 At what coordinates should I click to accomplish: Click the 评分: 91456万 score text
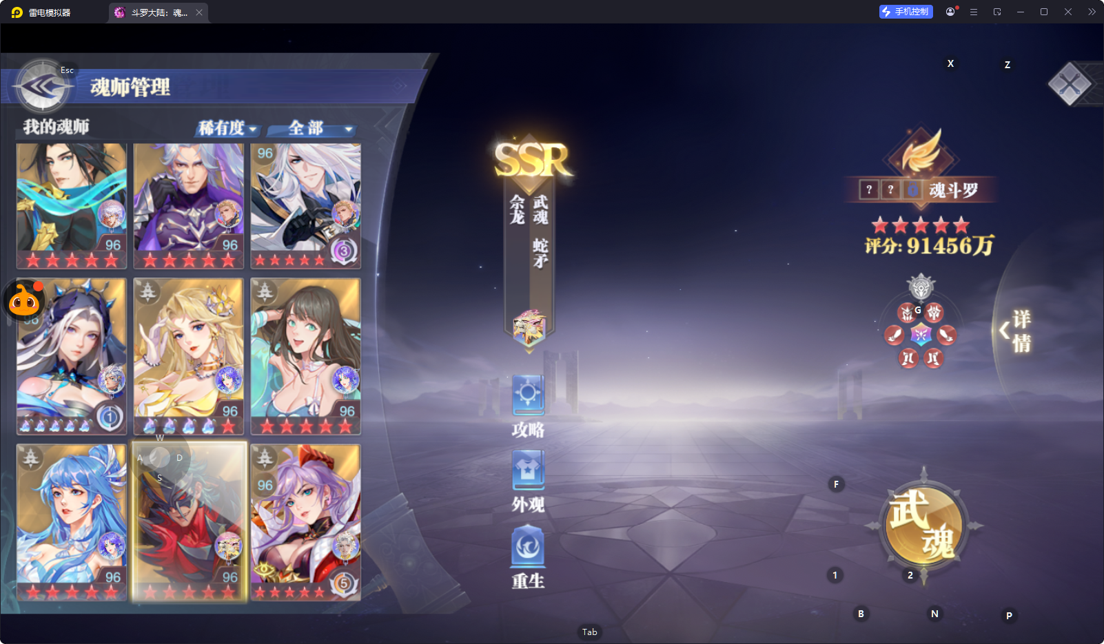[x=929, y=245]
